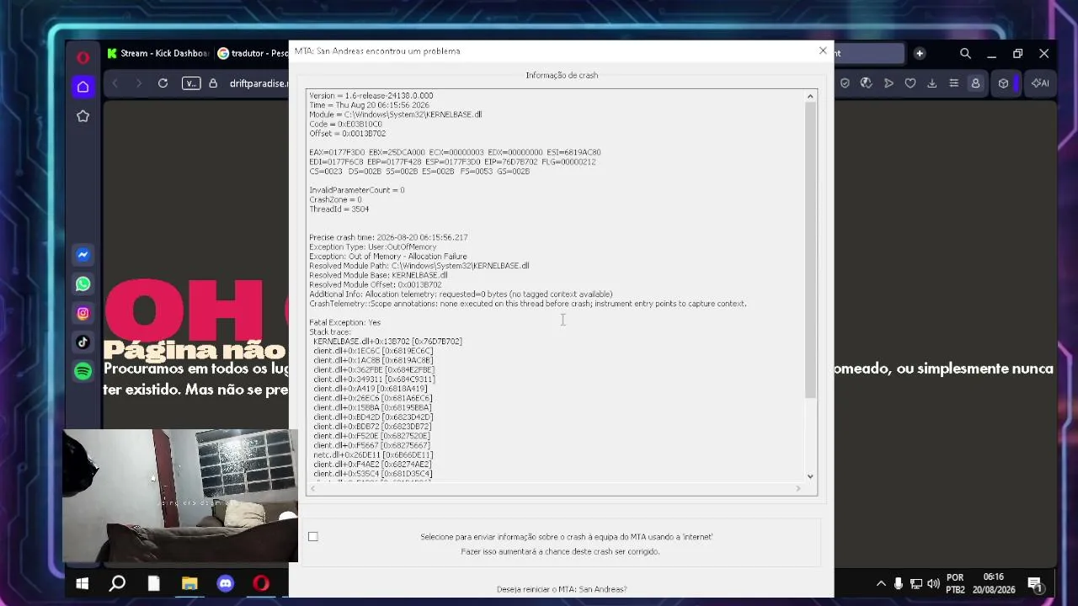Viewport: 1078px width, 606px height.
Task: Open TikTok in the Opera sidebar
Action: point(83,342)
